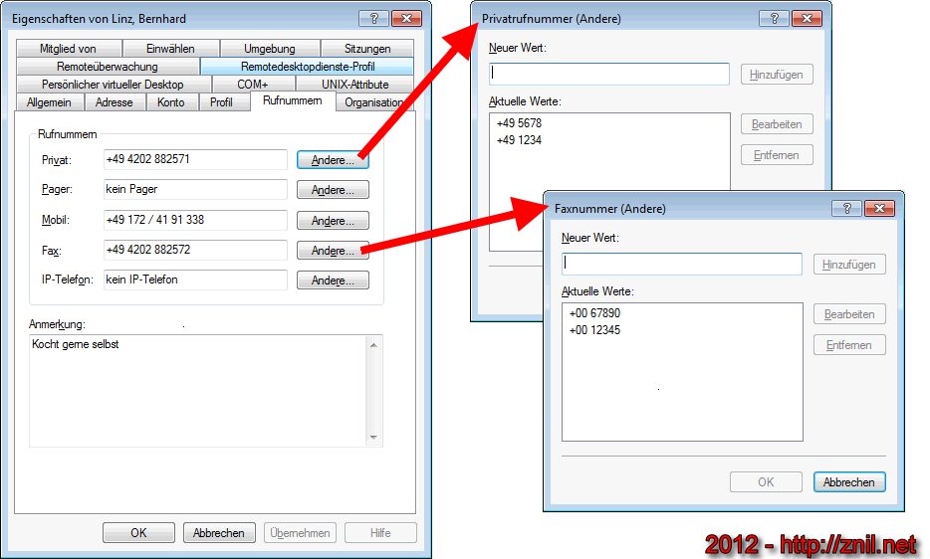Select +49 5678 in Privatrufnummer list

[x=519, y=123]
